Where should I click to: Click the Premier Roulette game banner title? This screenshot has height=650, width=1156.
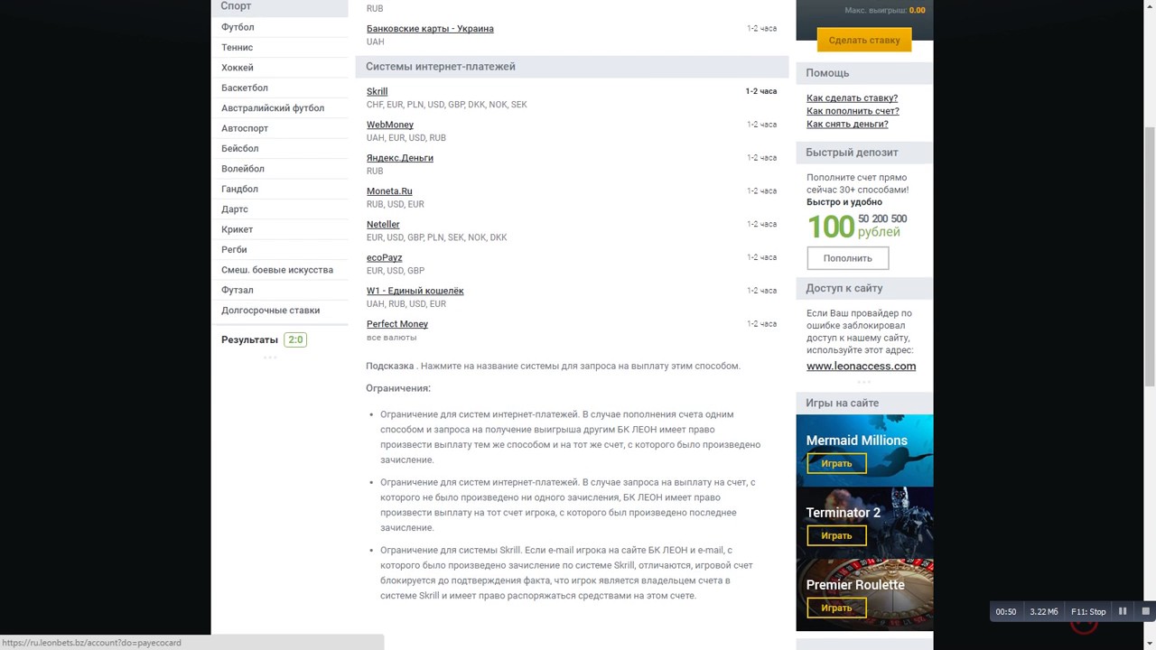click(855, 585)
